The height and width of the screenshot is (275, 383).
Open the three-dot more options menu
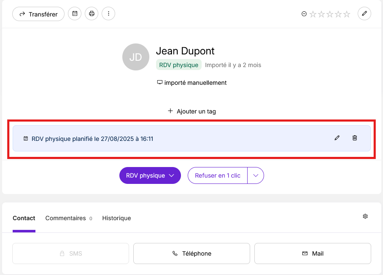point(108,13)
